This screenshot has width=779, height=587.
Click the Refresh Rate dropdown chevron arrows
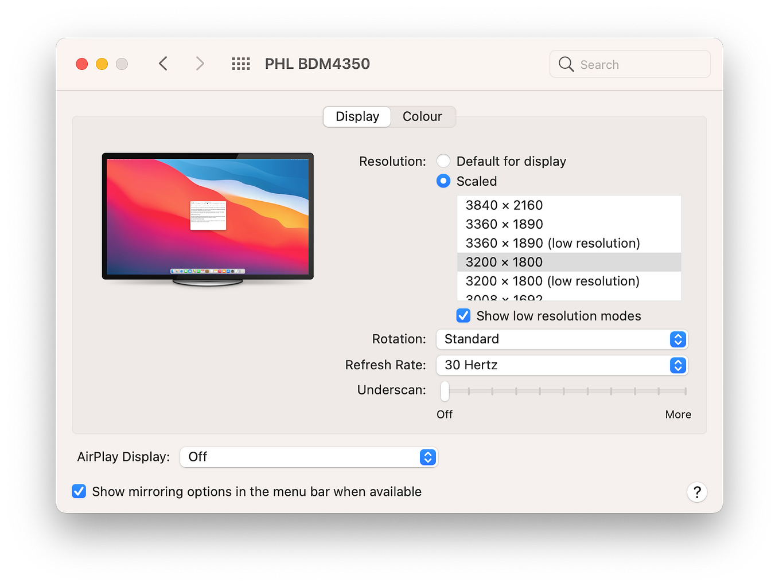[x=678, y=365]
